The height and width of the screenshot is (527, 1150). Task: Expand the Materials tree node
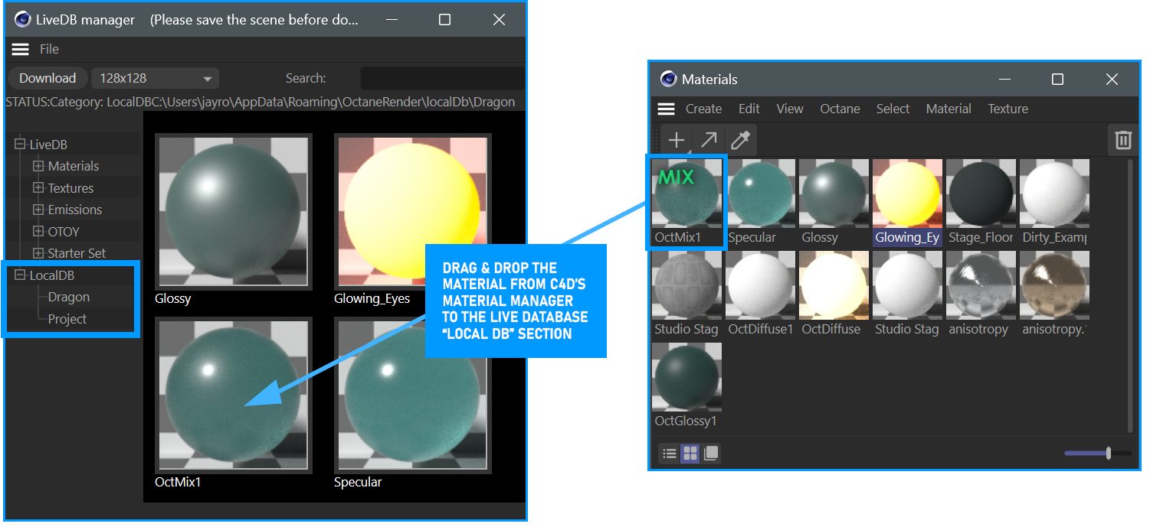(38, 166)
